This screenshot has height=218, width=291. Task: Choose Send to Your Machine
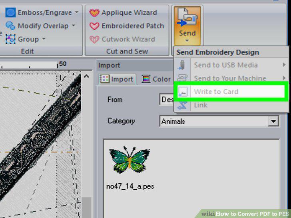(231, 78)
